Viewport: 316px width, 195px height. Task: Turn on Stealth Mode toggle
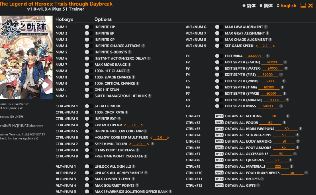pyautogui.click(x=87, y=106)
